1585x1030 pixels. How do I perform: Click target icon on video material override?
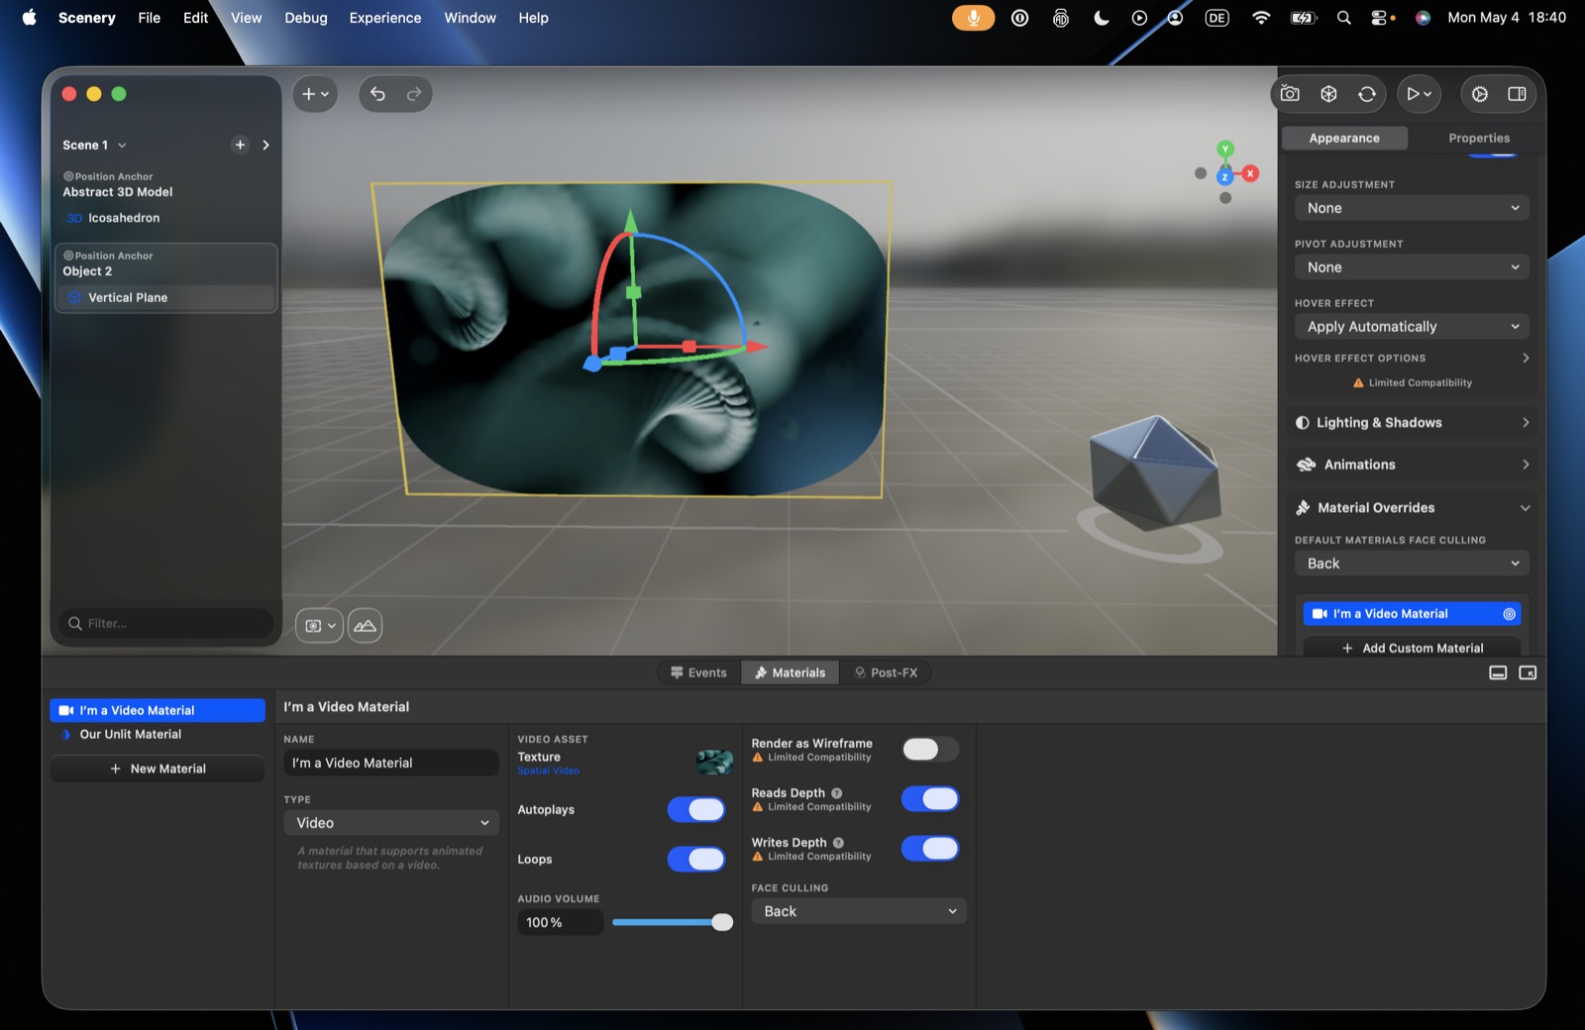coord(1509,614)
